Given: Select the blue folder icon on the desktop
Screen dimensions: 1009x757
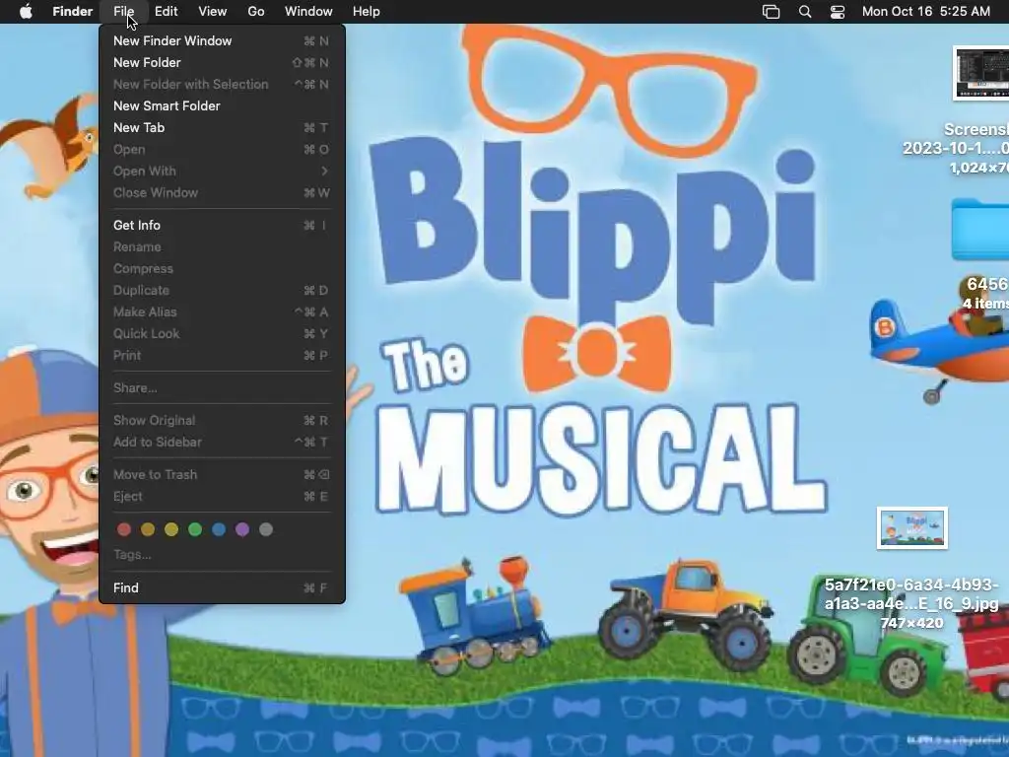Looking at the screenshot, I should click(x=980, y=230).
